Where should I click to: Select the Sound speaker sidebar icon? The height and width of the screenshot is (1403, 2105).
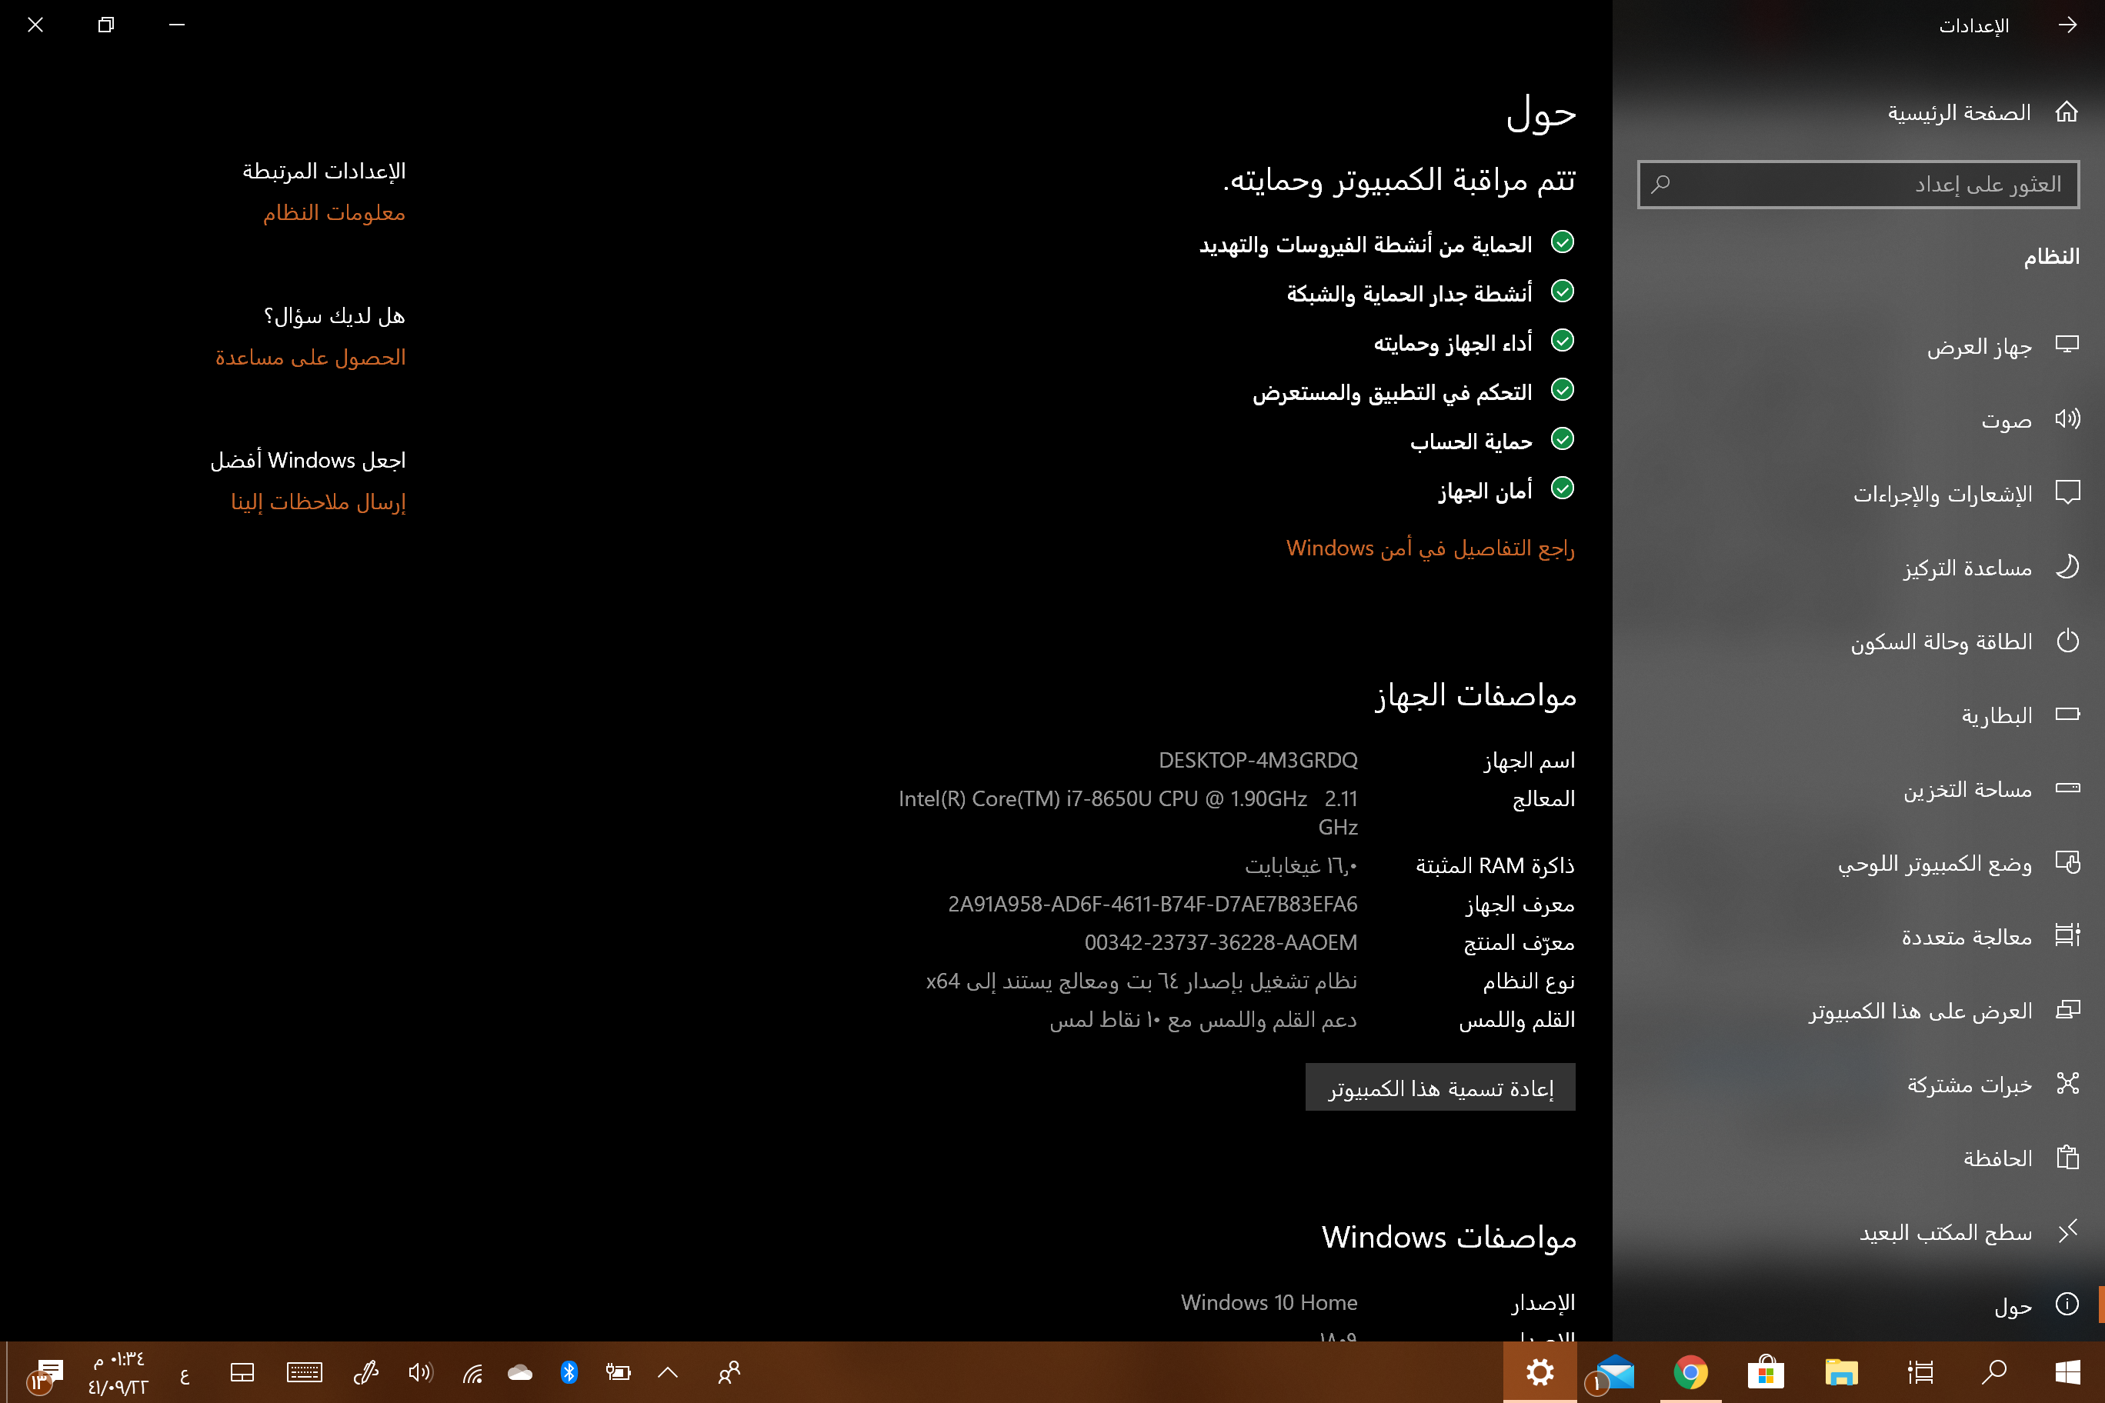[x=2067, y=418]
